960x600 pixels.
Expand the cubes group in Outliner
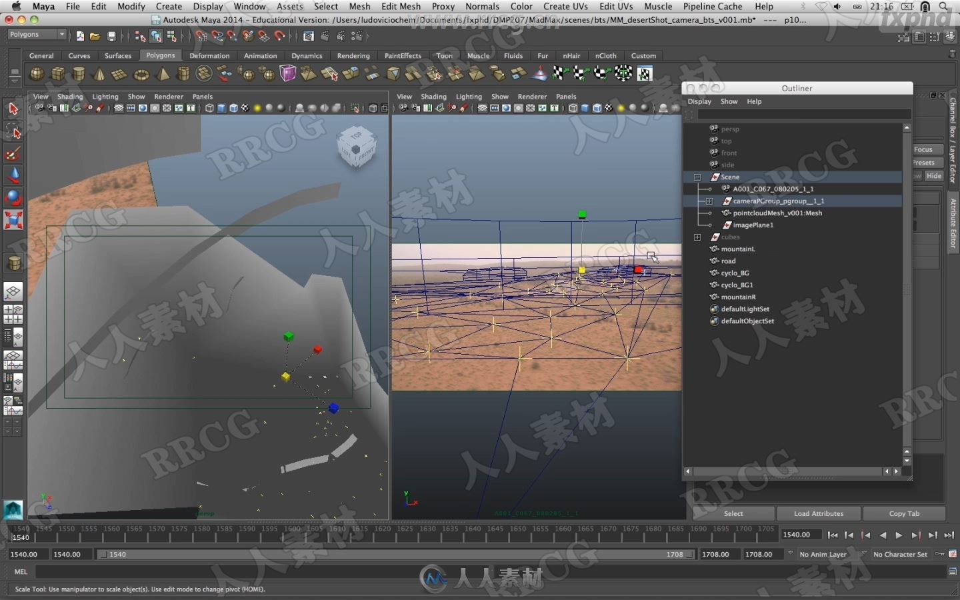(x=697, y=237)
